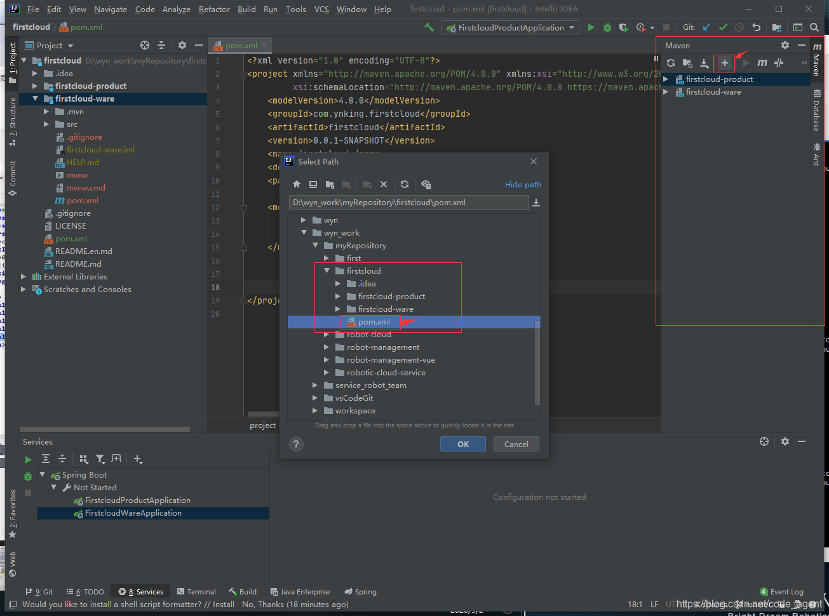829x616 pixels.
Task: Click help question mark in dialog
Action: pos(296,445)
